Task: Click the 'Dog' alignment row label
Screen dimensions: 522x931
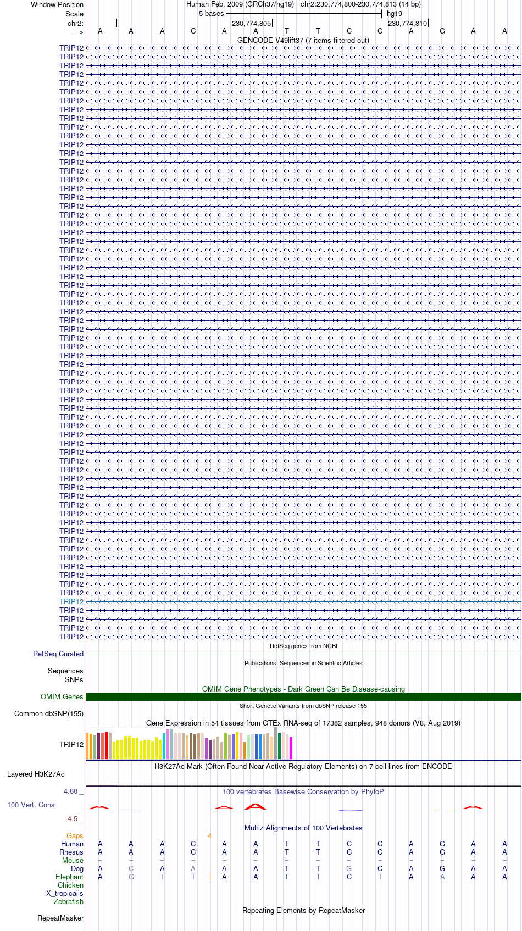Action: coord(77,868)
